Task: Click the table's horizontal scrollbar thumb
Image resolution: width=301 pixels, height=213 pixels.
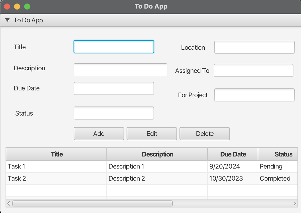Action: tap(92, 203)
